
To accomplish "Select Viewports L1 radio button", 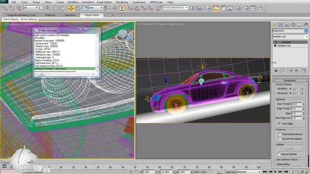I will (291, 93).
